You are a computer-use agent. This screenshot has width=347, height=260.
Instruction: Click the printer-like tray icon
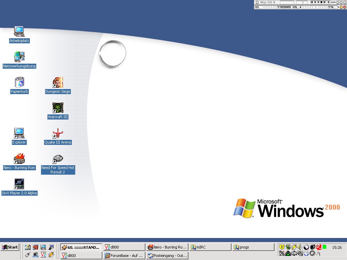coord(300,253)
